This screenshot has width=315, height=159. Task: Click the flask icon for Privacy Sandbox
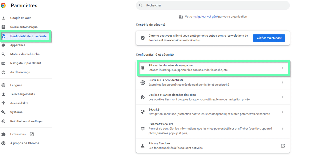click(143, 146)
